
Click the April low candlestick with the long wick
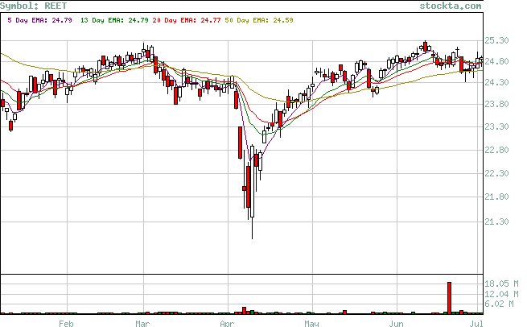(252, 192)
